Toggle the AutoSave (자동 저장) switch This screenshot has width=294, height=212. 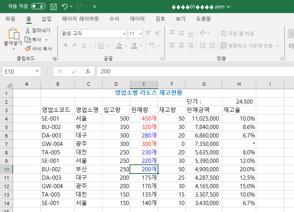pyautogui.click(x=38, y=7)
